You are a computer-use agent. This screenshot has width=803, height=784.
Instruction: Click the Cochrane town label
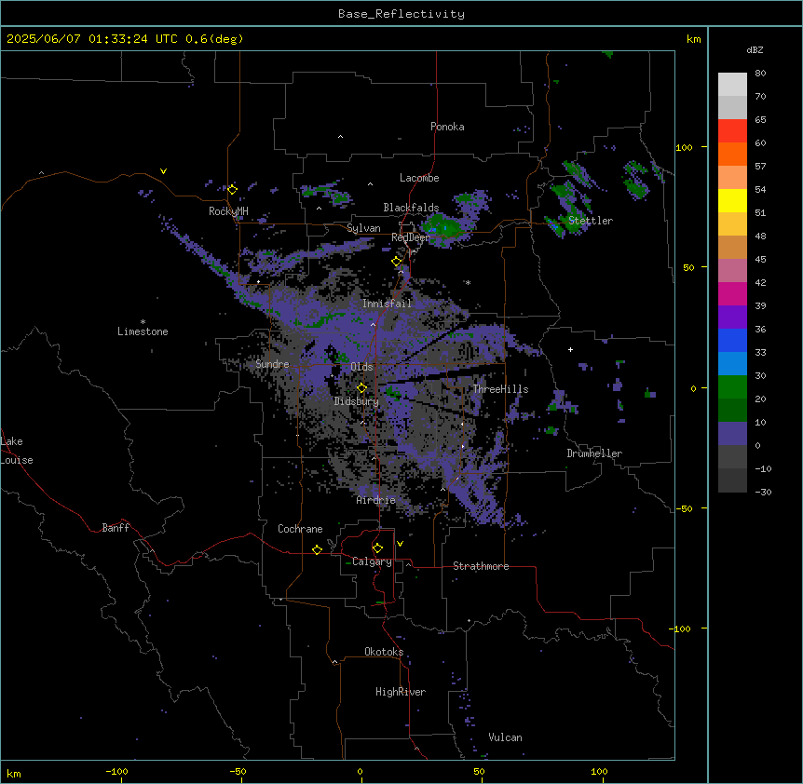tap(300, 529)
